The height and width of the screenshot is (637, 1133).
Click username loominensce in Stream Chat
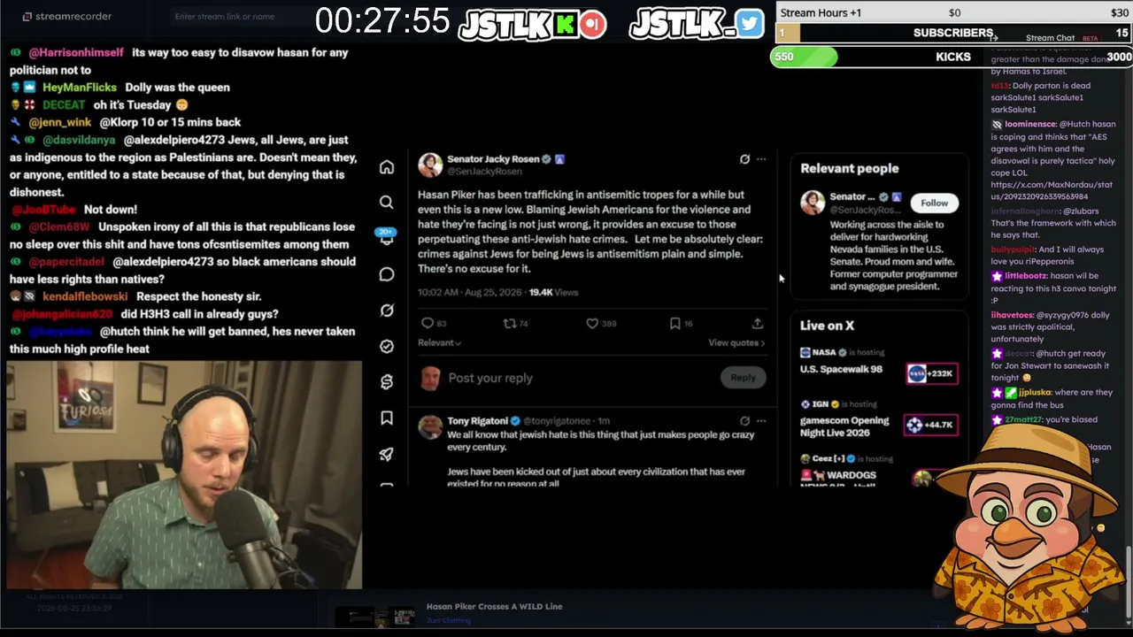(x=1030, y=125)
